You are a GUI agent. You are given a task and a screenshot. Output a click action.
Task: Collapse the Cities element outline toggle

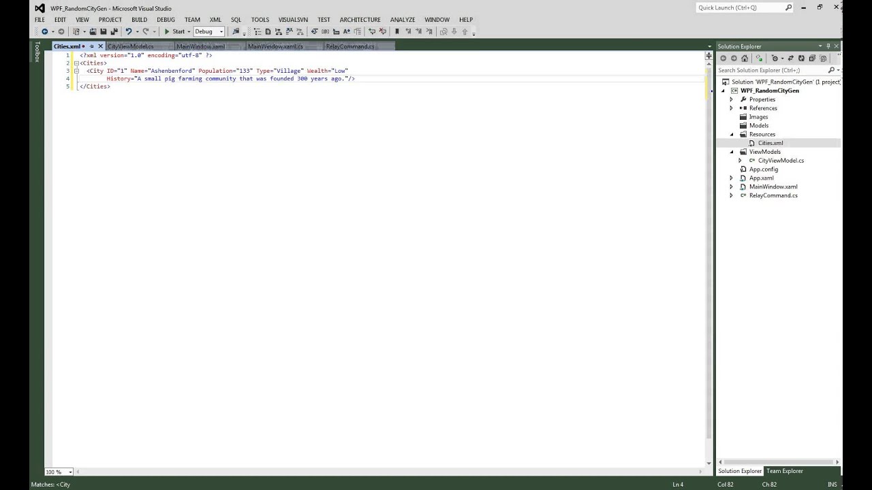[x=76, y=63]
